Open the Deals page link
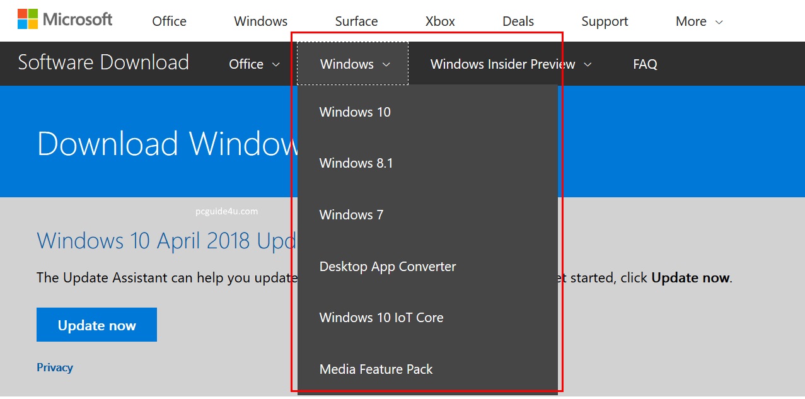 (x=518, y=21)
